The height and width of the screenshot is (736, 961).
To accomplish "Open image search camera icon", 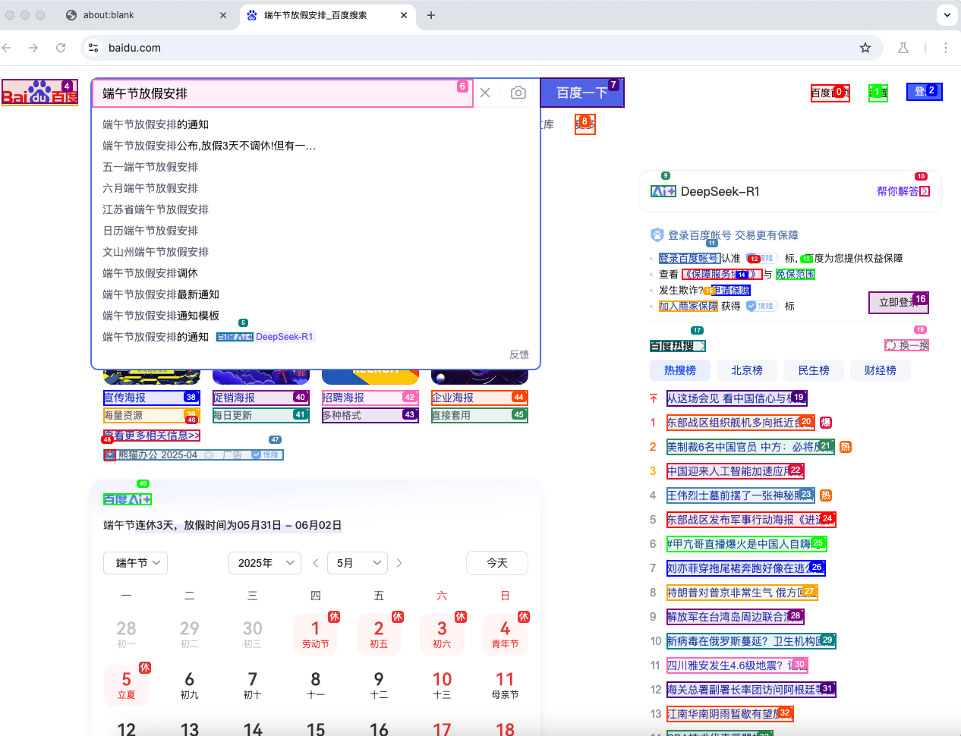I will click(x=518, y=93).
